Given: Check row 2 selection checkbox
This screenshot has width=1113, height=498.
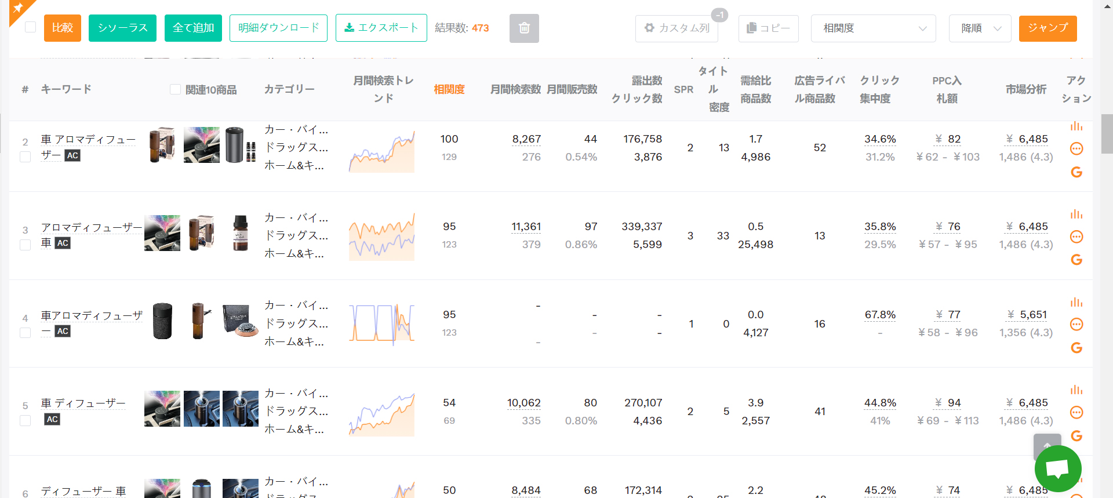Looking at the screenshot, I should coord(26,157).
